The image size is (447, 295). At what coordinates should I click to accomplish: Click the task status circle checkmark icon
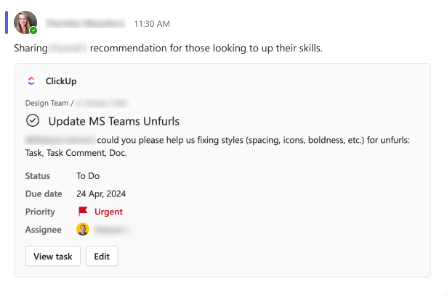click(x=33, y=120)
